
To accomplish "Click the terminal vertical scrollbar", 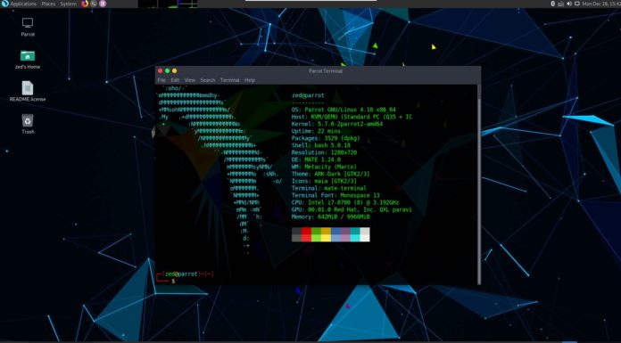I will point(479,184).
